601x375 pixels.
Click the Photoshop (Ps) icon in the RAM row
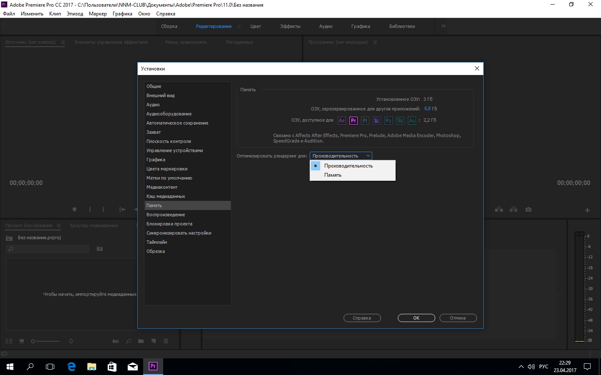click(x=389, y=120)
